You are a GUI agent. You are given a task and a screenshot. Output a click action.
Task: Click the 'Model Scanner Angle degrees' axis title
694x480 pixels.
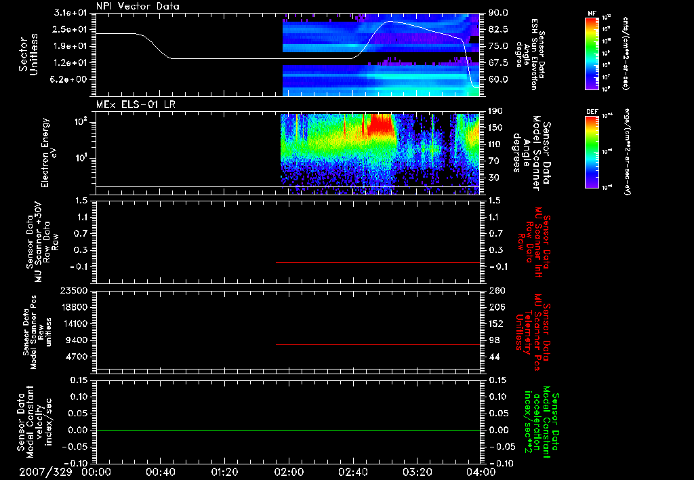(531, 153)
